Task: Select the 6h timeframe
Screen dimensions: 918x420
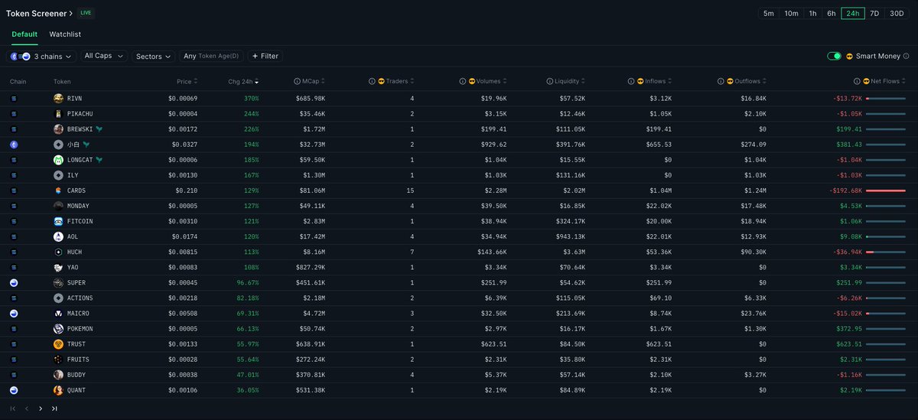Action: (832, 13)
